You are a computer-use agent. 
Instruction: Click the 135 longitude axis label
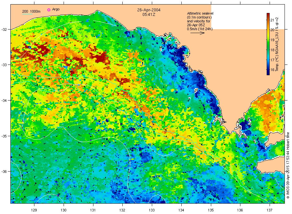coord(211,210)
